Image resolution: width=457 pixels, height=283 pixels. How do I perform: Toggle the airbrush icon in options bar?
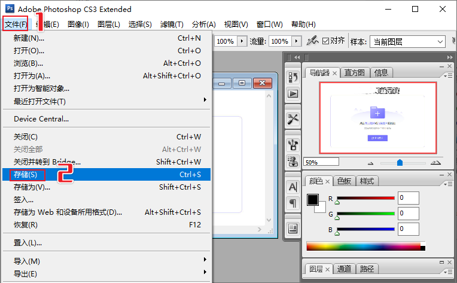[x=312, y=41]
